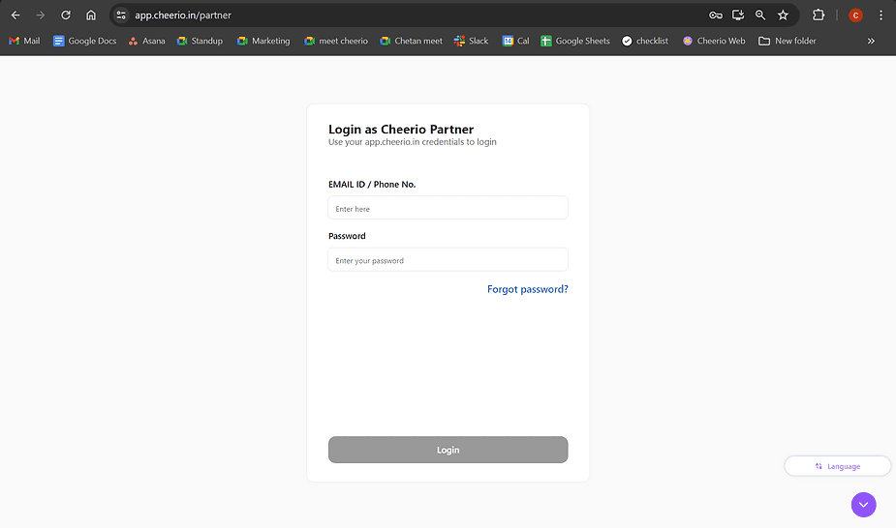Click the purple chevron-down chat widget
Viewport: 896px width, 528px height.
point(863,505)
